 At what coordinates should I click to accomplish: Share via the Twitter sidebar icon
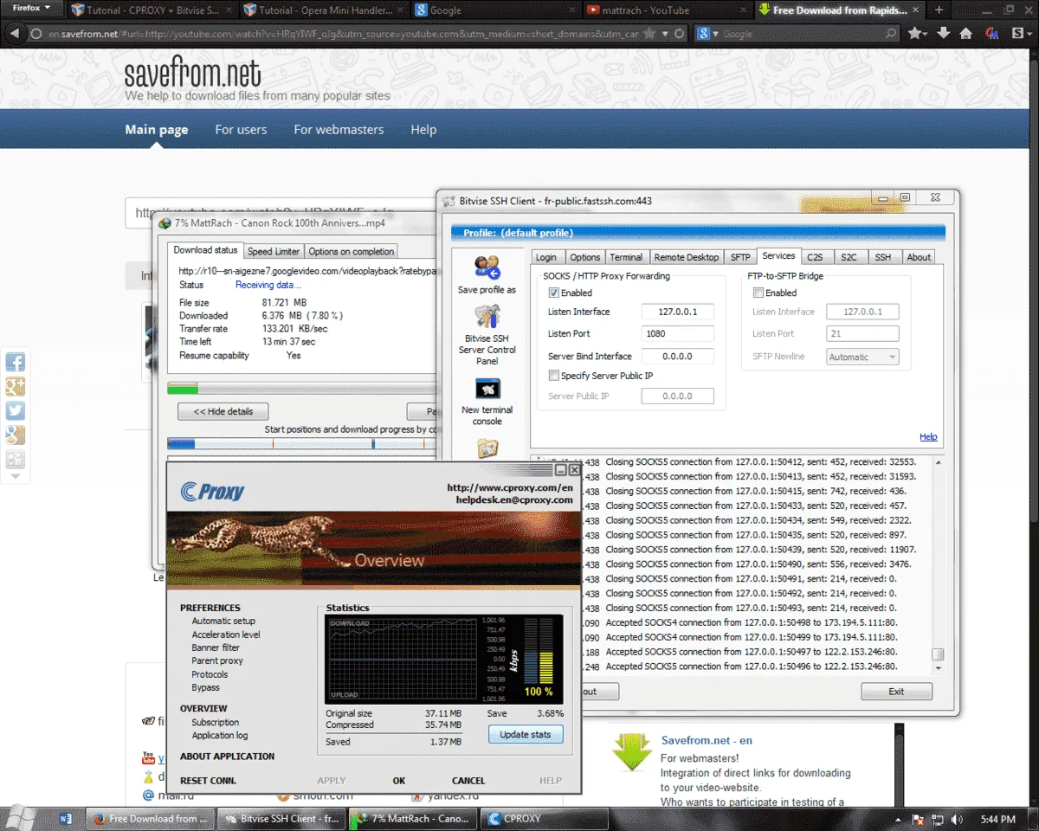point(16,411)
